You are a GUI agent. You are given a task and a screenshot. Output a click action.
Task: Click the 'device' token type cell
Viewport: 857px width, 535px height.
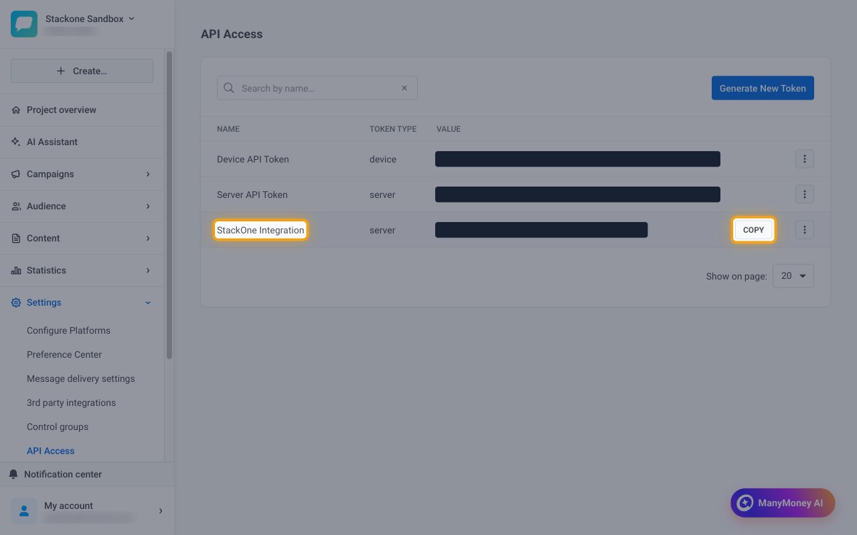383,159
